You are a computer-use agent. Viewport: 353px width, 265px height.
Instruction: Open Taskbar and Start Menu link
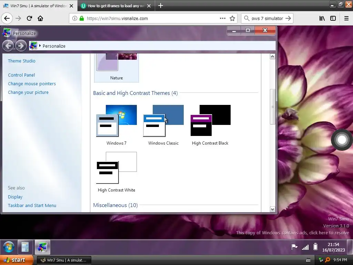pyautogui.click(x=32, y=205)
